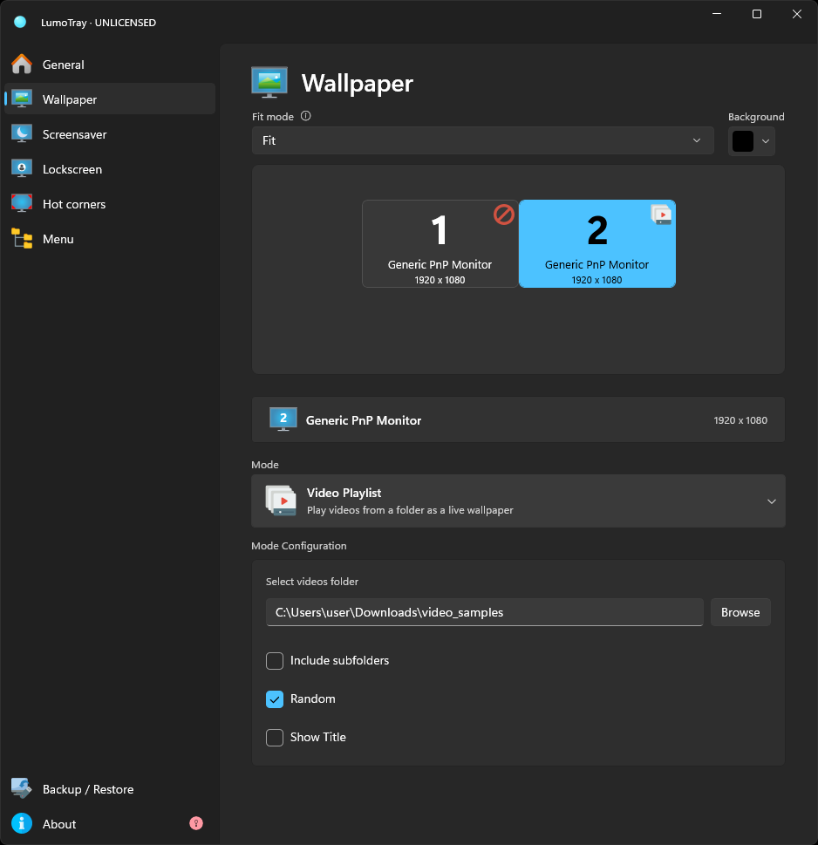The height and width of the screenshot is (845, 818).
Task: Click the 'Video Playlist' mode title text
Action: point(344,493)
